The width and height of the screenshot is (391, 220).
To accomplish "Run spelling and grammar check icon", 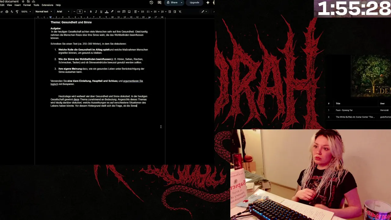I will click(x=12, y=12).
